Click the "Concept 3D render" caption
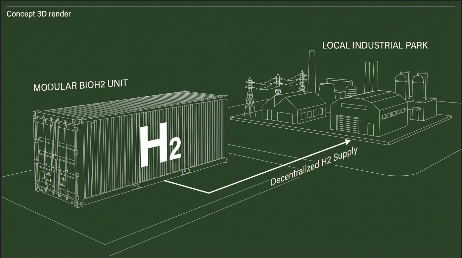Screen dimensions: 462x258 (x=39, y=14)
